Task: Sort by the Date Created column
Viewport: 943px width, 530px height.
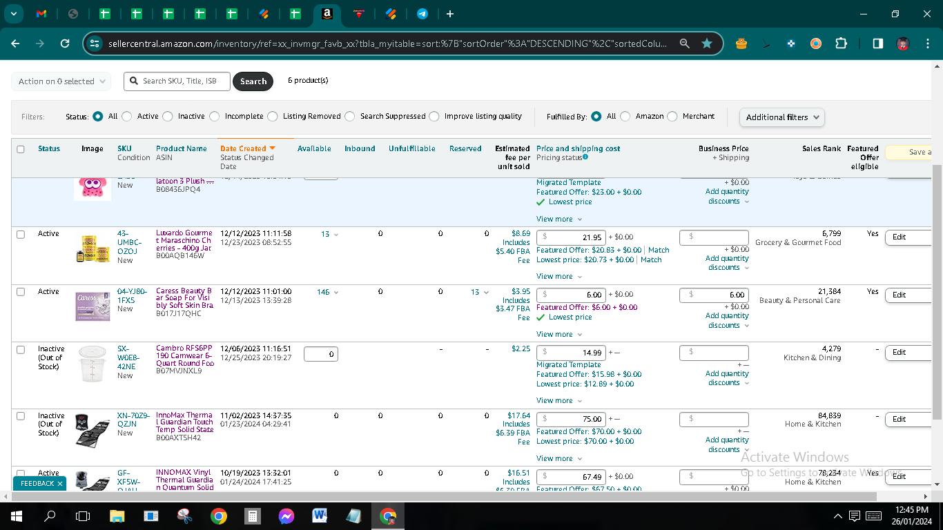Action: (248, 148)
